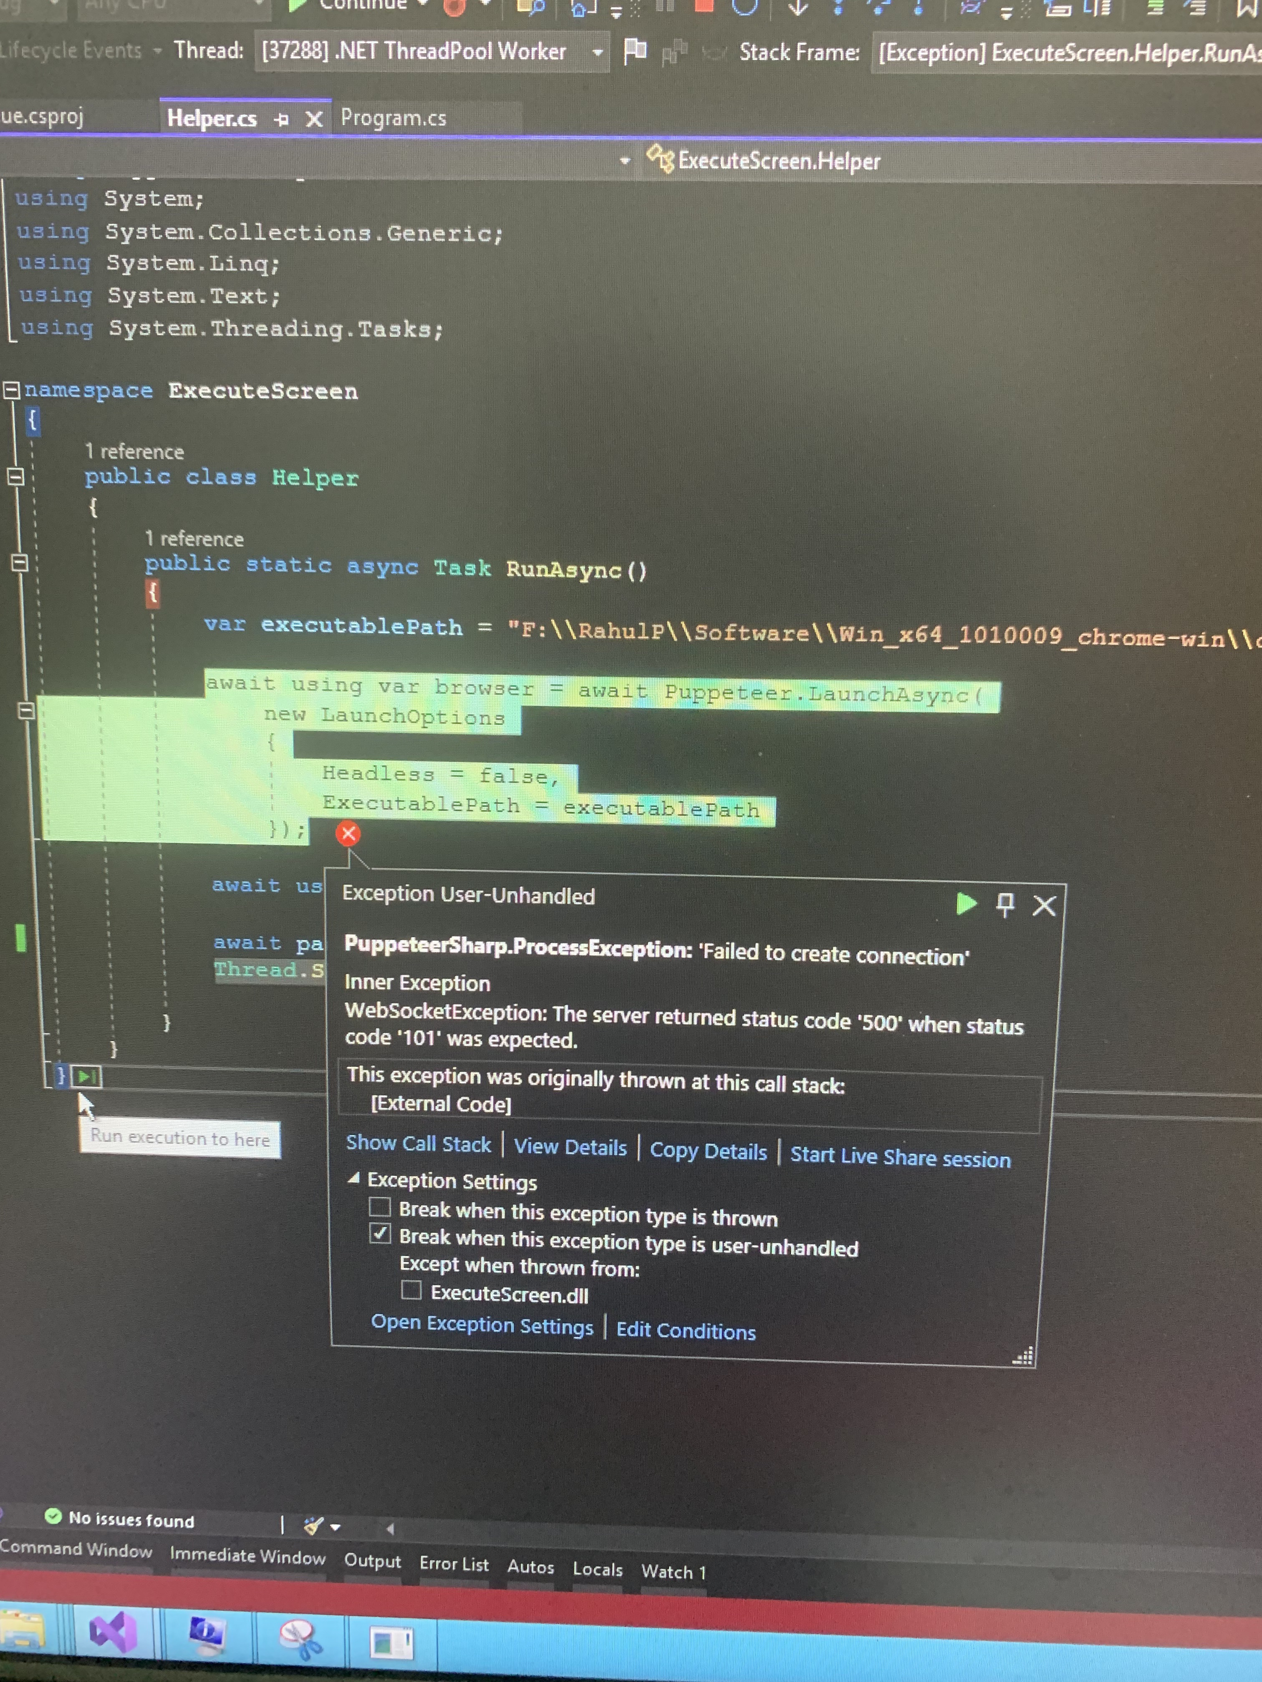Click the red Stop debugging square
Screen dimensions: 1262x1682
705,5
